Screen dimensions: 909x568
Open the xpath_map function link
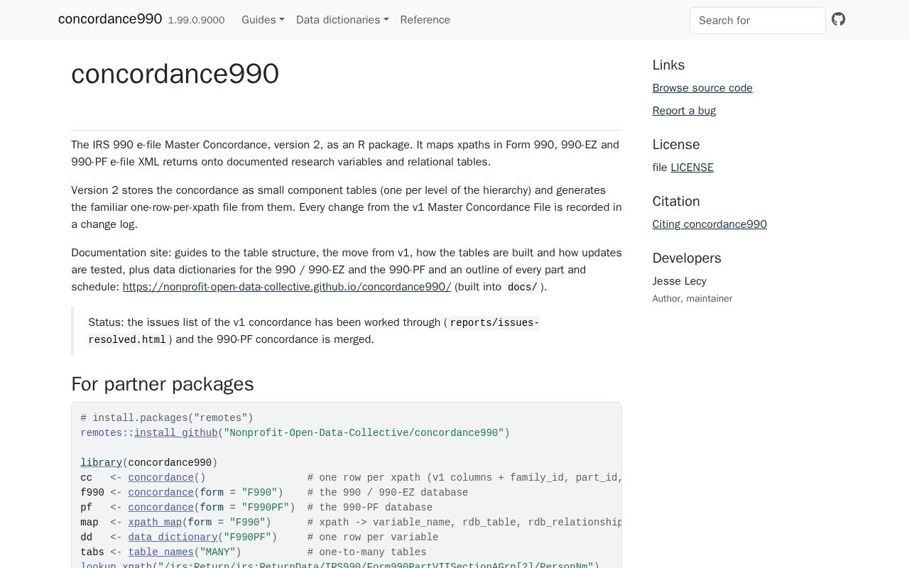pyautogui.click(x=155, y=523)
